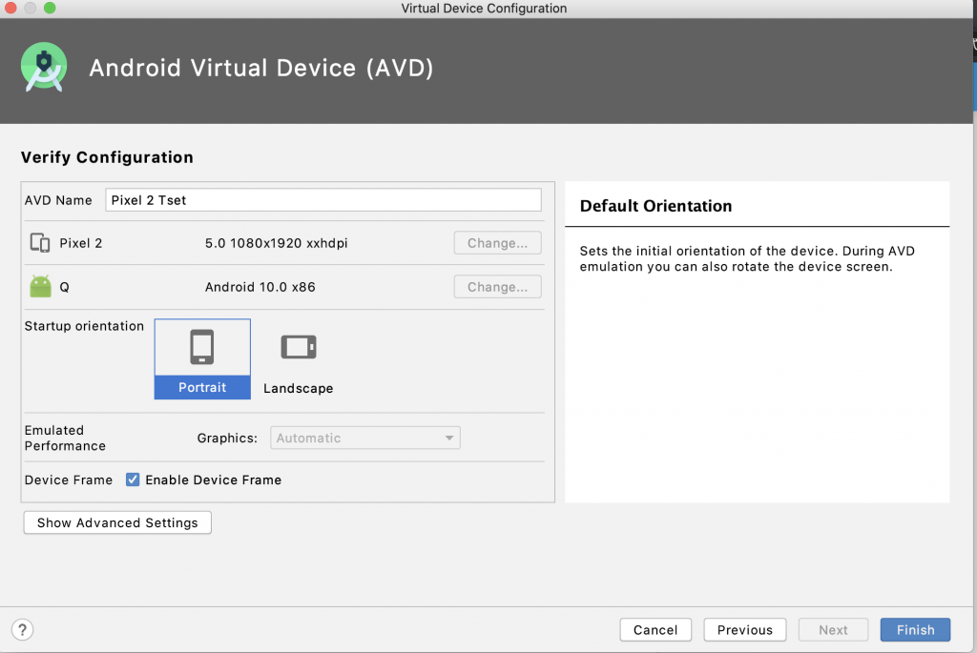Click the "Pixel 2" device name text
The width and height of the screenshot is (977, 653).
point(80,243)
